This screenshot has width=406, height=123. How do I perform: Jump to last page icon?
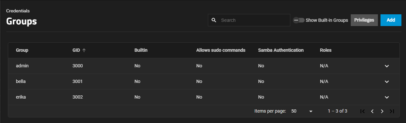[392, 111]
